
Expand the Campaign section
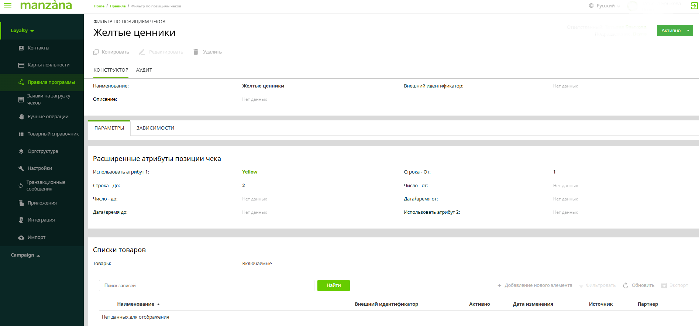point(25,255)
